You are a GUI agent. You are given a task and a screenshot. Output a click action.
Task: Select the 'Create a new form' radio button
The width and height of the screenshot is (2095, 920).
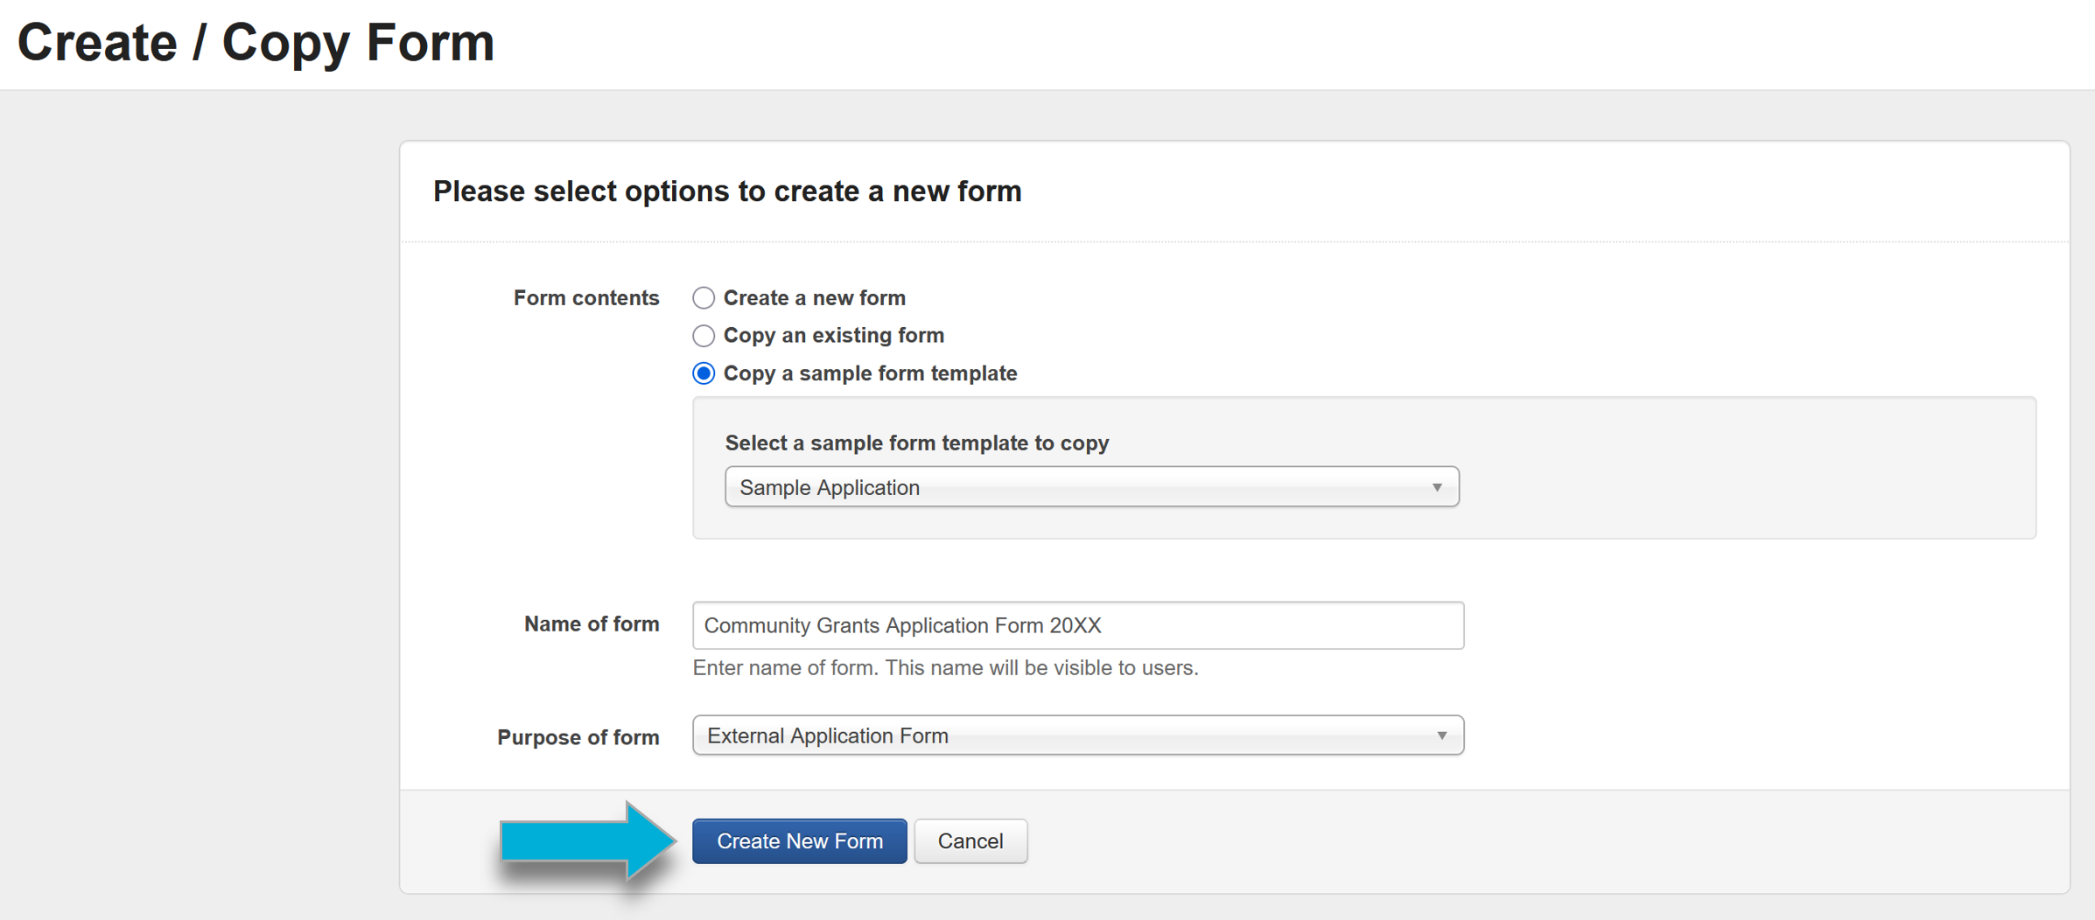[704, 298]
